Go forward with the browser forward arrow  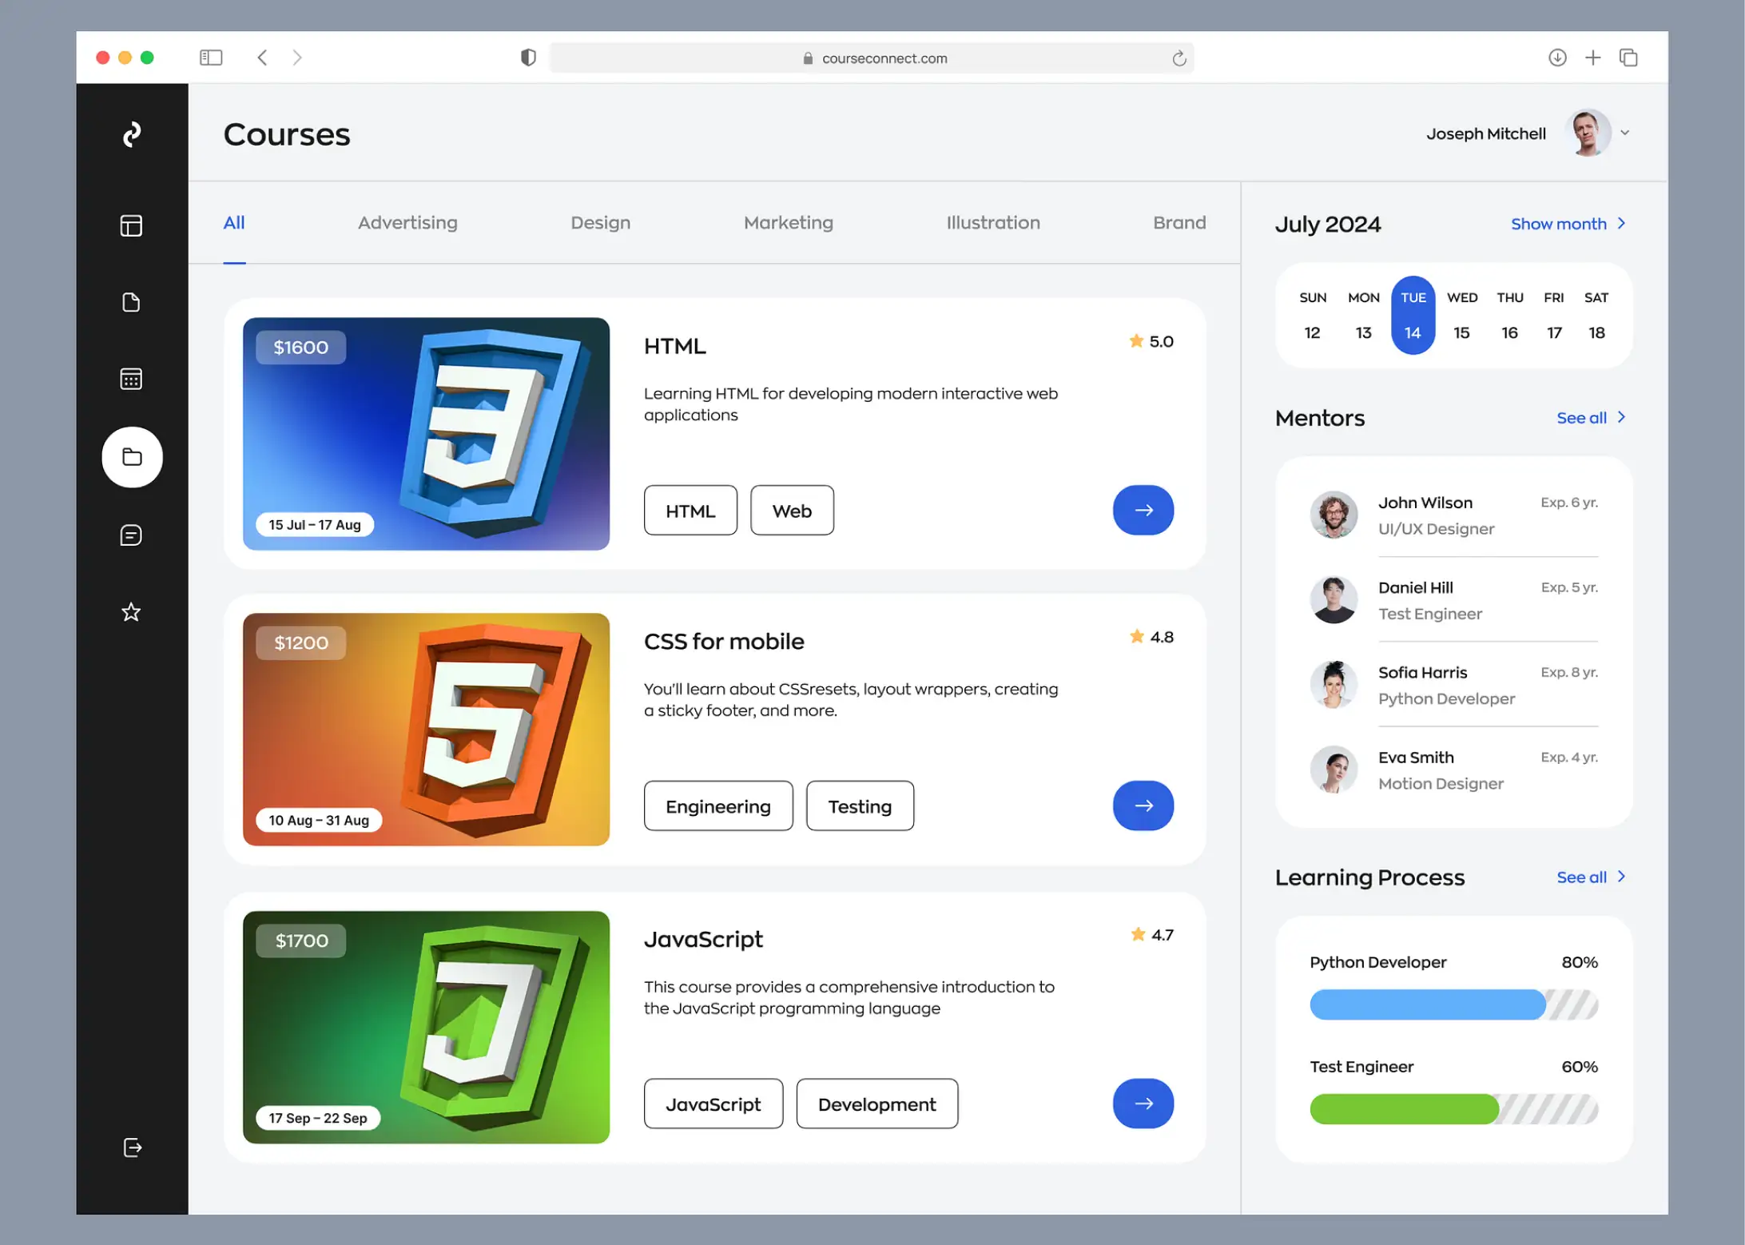point(297,58)
